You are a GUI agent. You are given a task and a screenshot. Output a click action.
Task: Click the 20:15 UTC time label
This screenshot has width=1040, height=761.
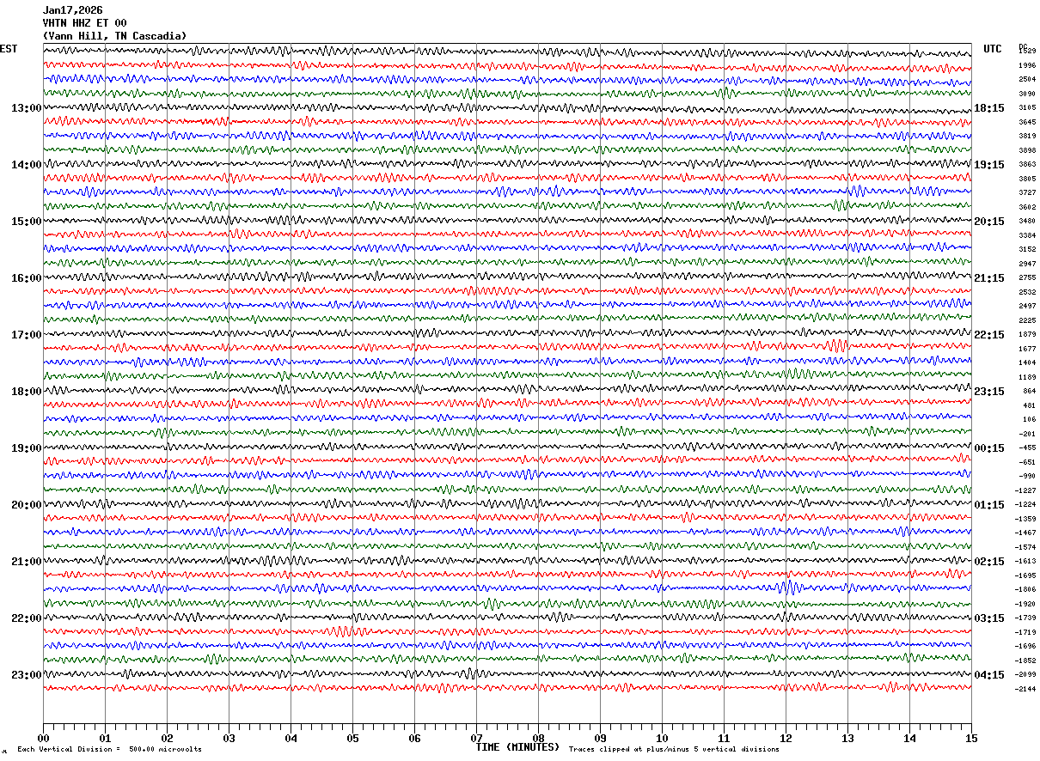[989, 222]
